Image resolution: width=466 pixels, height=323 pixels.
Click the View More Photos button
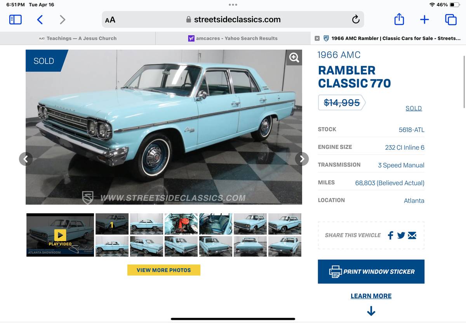[164, 270]
